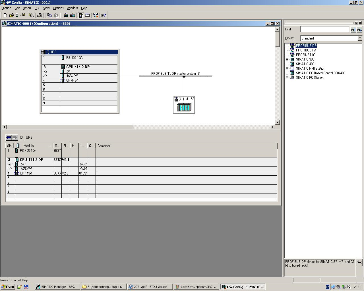Screen dimensions: 364x291
Task: Open the PLC menu
Action: 37,8
